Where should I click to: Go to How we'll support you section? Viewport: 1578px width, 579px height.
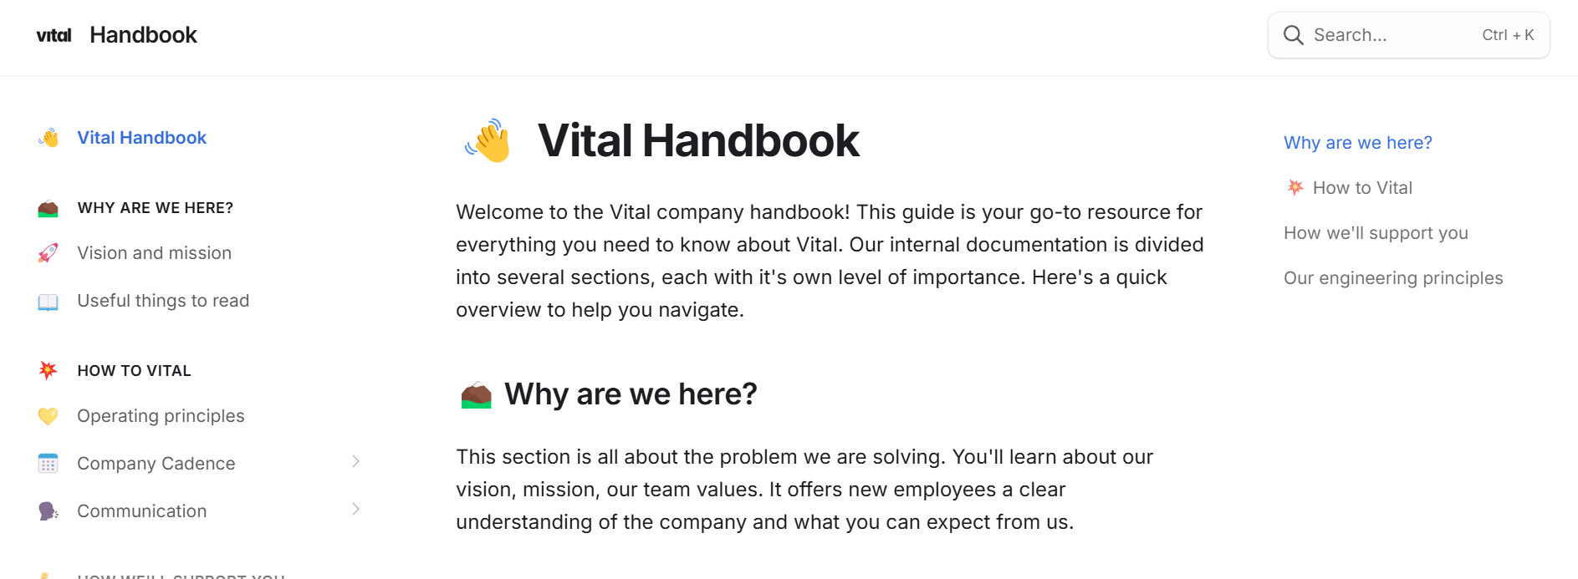click(x=1376, y=233)
